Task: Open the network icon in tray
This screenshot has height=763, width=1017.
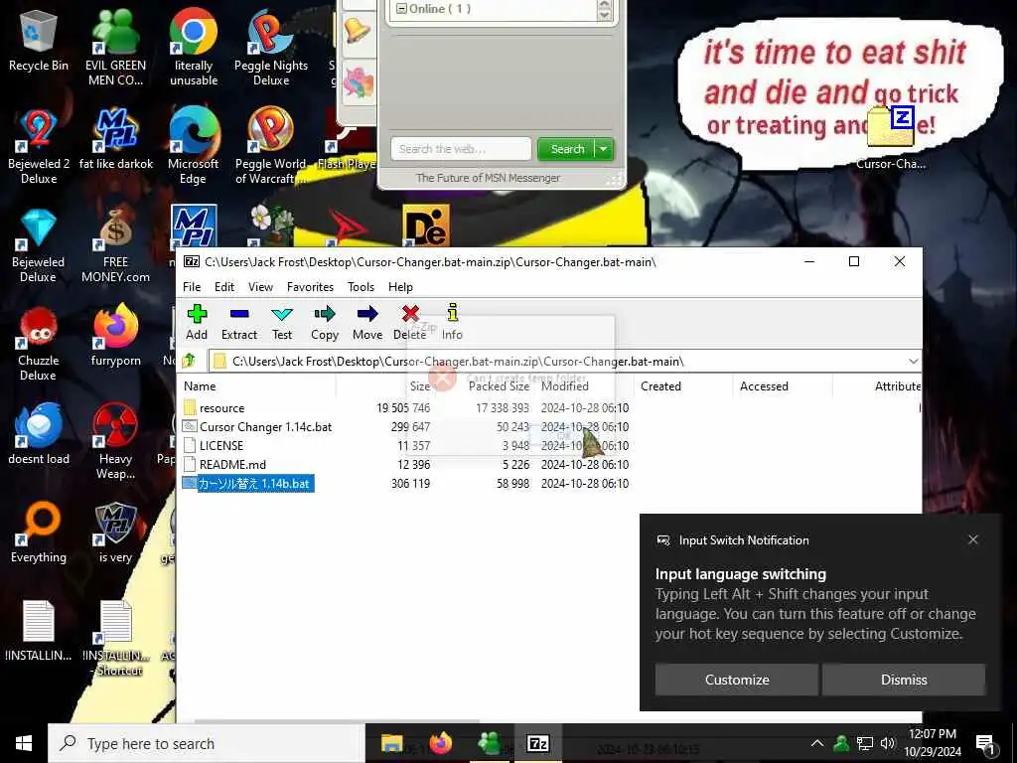Action: 865,743
